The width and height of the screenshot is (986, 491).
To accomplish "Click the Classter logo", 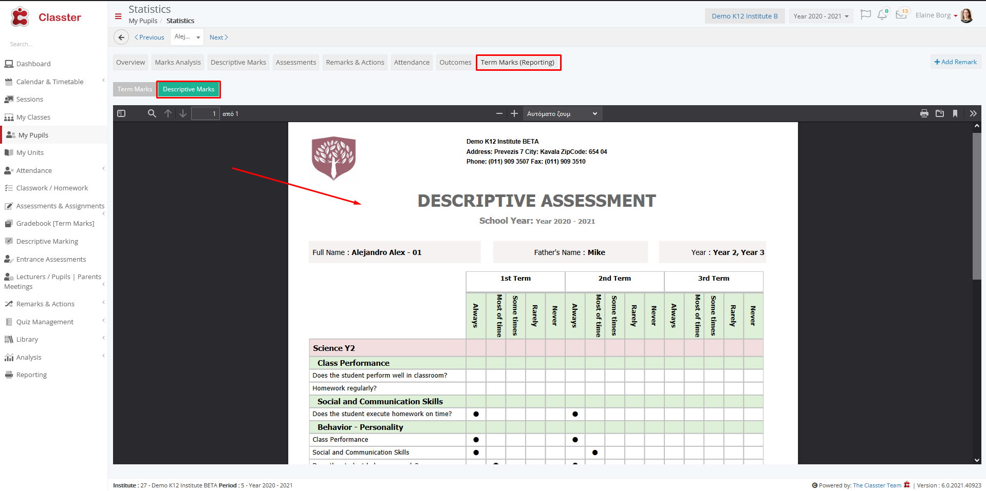I will pos(46,17).
